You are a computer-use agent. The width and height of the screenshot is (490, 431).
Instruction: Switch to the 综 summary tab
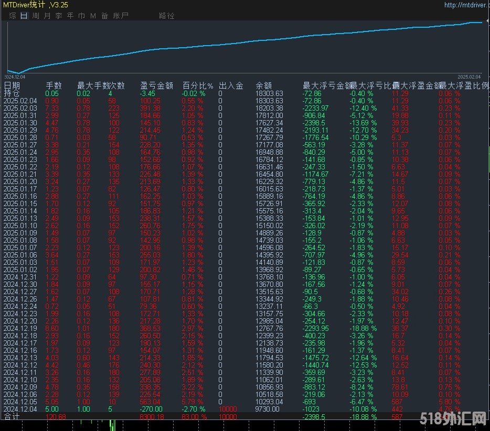point(12,16)
